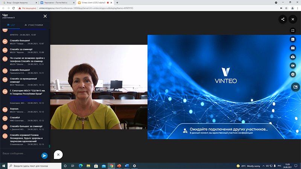The width and height of the screenshot is (301, 169).
Task: Open conference settings gear
Action: pos(293,74)
